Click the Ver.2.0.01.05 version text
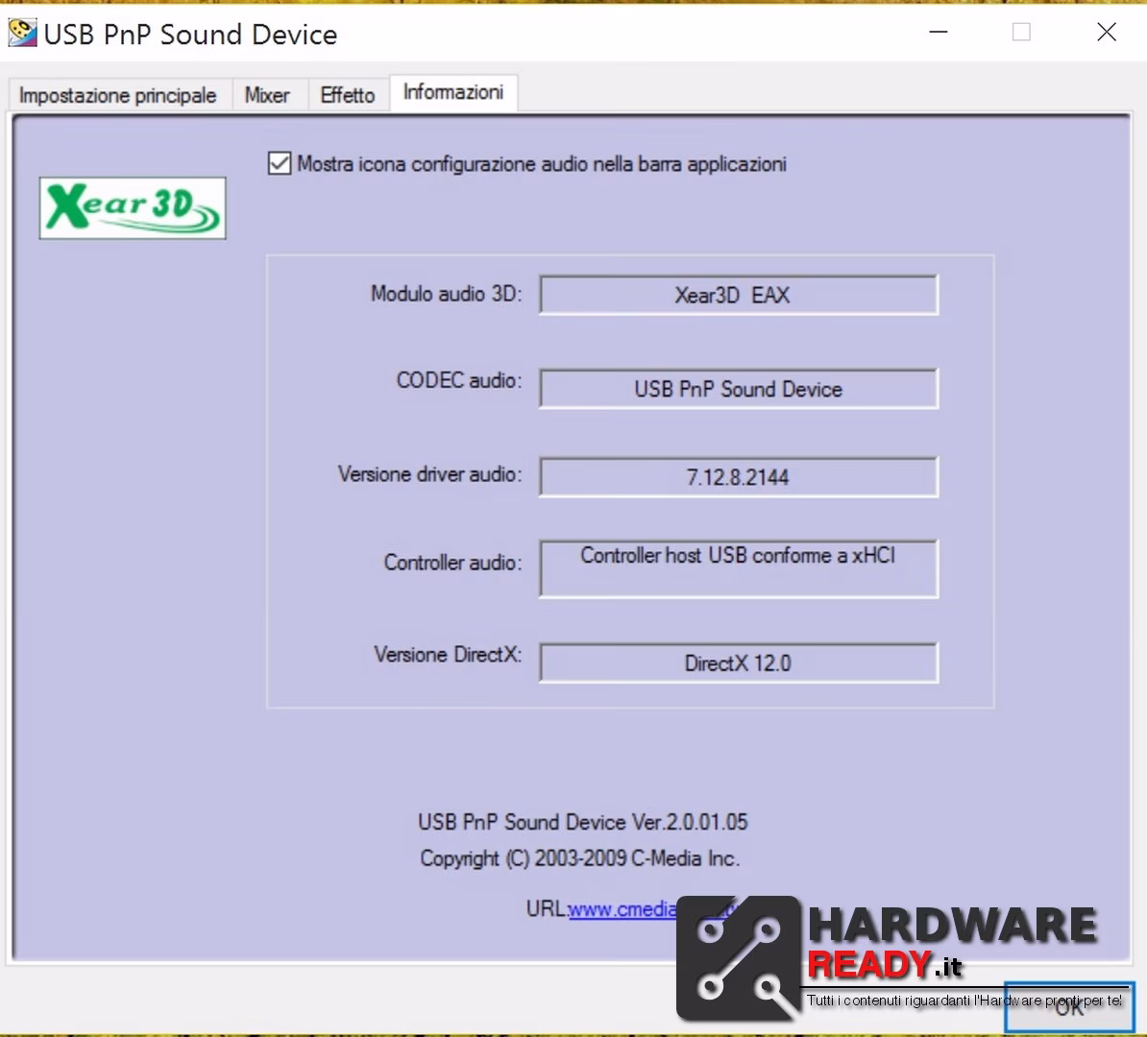 point(582,822)
